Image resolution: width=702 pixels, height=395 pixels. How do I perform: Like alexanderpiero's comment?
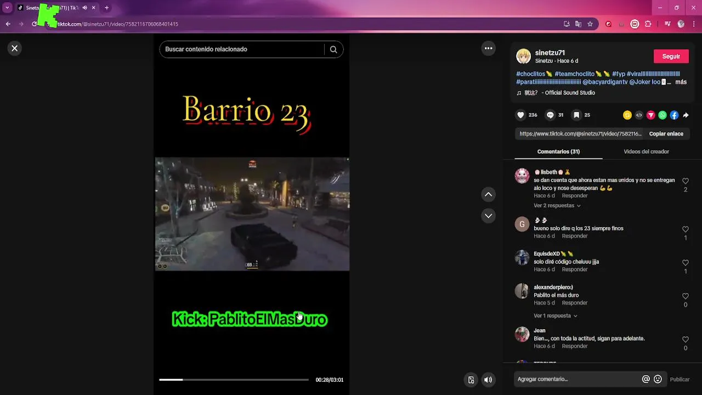click(x=686, y=296)
